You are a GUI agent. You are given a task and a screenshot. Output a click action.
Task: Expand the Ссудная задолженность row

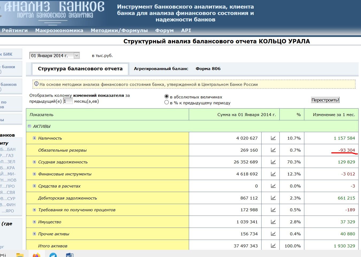pos(34,162)
